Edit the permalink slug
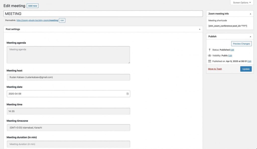 click(62, 20)
